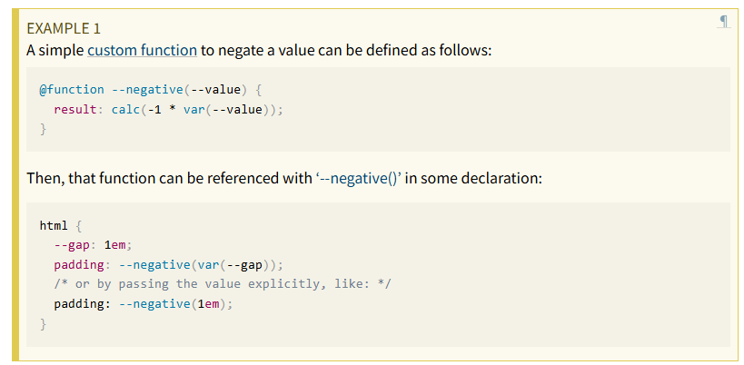Click the pilcrow self-link icon

click(723, 22)
